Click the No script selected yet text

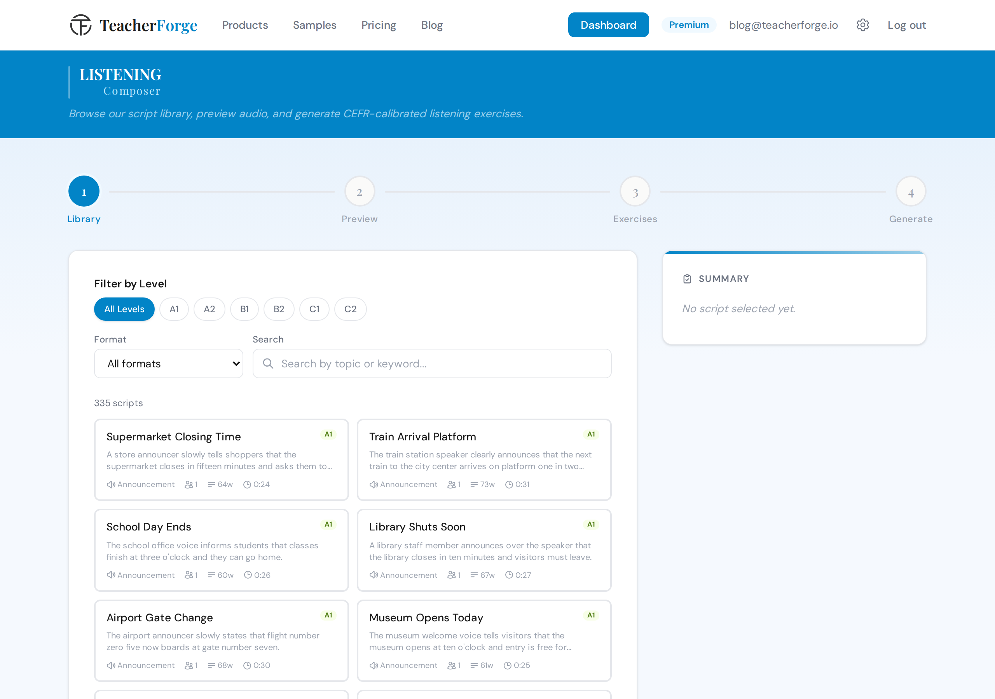738,308
